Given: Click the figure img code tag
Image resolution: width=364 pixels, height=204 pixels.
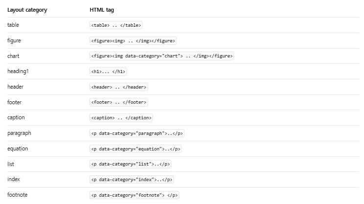Looking at the screenshot, I should 133,41.
